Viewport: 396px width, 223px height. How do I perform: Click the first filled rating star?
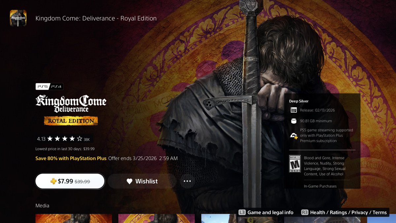[50, 139]
